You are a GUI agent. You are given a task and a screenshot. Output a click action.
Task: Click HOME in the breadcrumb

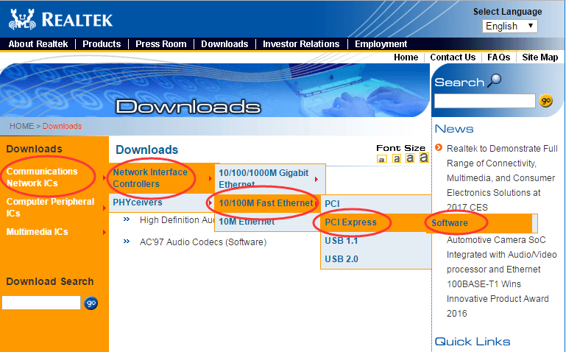click(21, 126)
